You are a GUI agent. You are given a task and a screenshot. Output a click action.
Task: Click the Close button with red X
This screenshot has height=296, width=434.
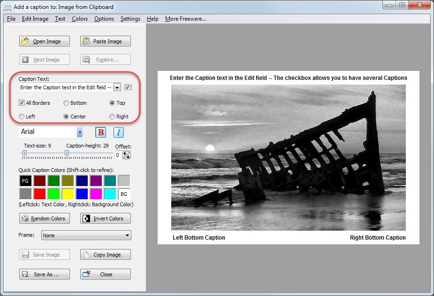pyautogui.click(x=105, y=274)
